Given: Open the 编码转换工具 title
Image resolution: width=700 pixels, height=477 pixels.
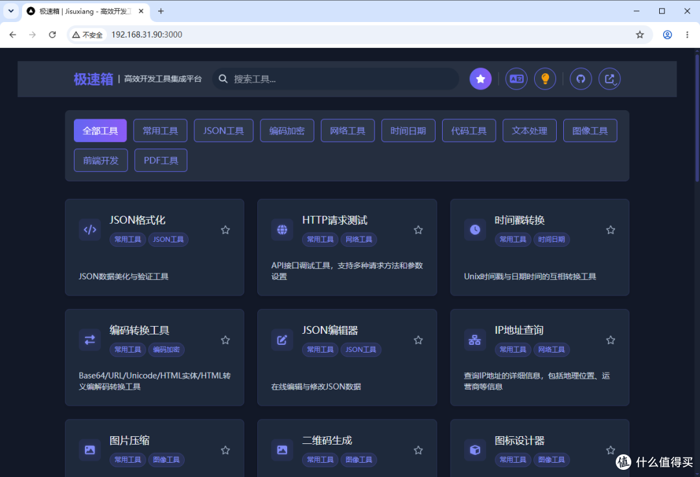Looking at the screenshot, I should tap(139, 330).
